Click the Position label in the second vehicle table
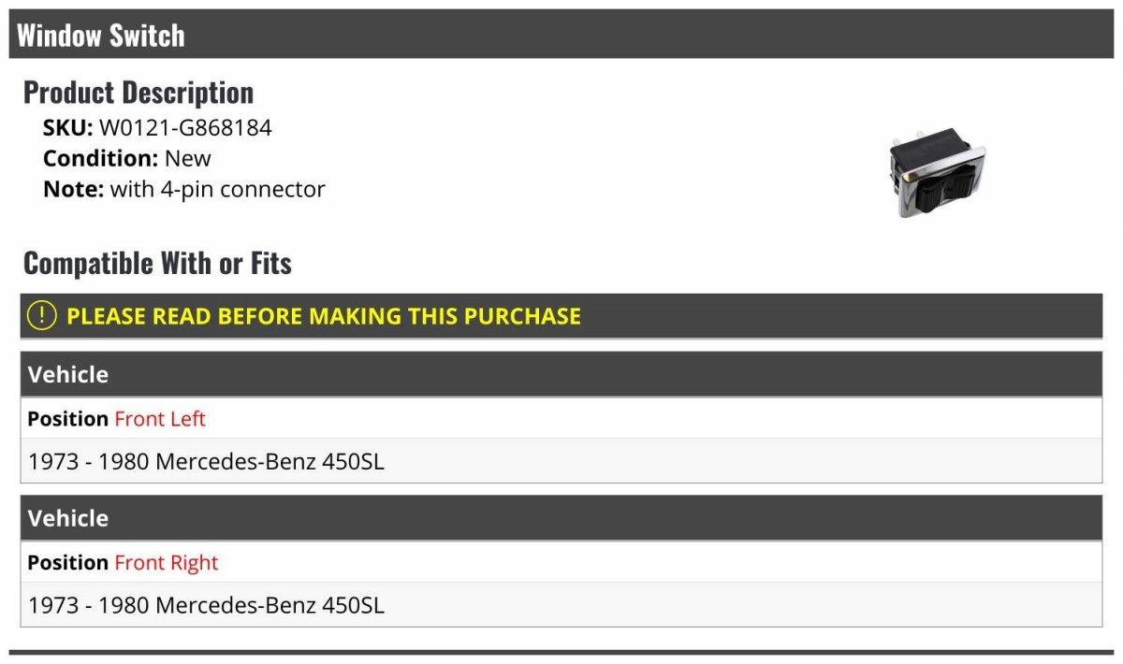 coord(68,563)
